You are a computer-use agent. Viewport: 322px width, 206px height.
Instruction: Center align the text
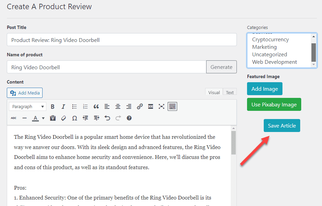click(118, 106)
